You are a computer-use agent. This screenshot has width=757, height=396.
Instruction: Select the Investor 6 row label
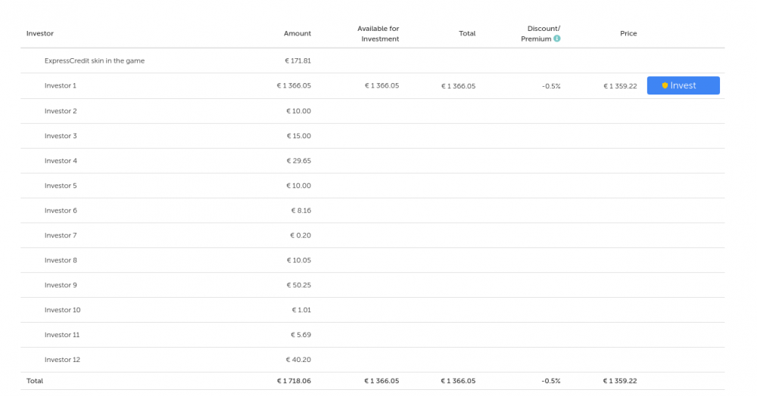[x=61, y=211]
